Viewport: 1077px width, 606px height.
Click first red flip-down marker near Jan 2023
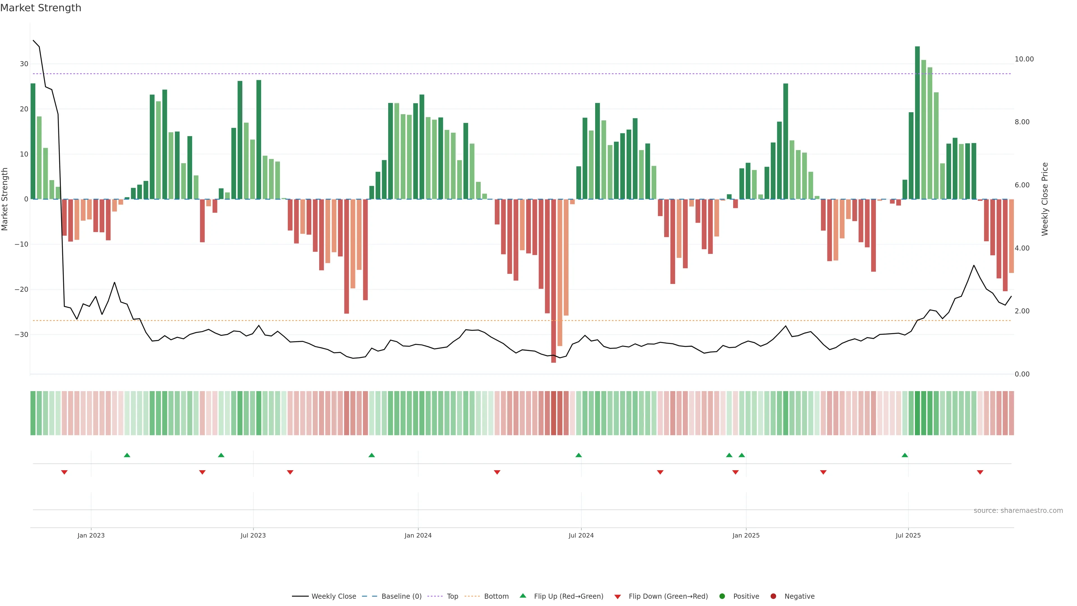[65, 472]
